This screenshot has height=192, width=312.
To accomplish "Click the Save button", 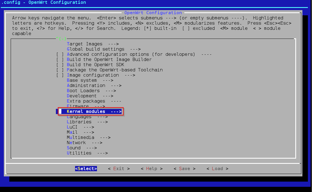I will click(x=184, y=169).
